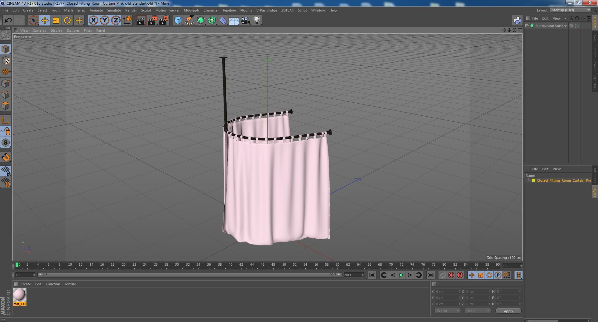This screenshot has height=322, width=598.
Task: Open material manager Texture menu
Action: tap(70, 284)
